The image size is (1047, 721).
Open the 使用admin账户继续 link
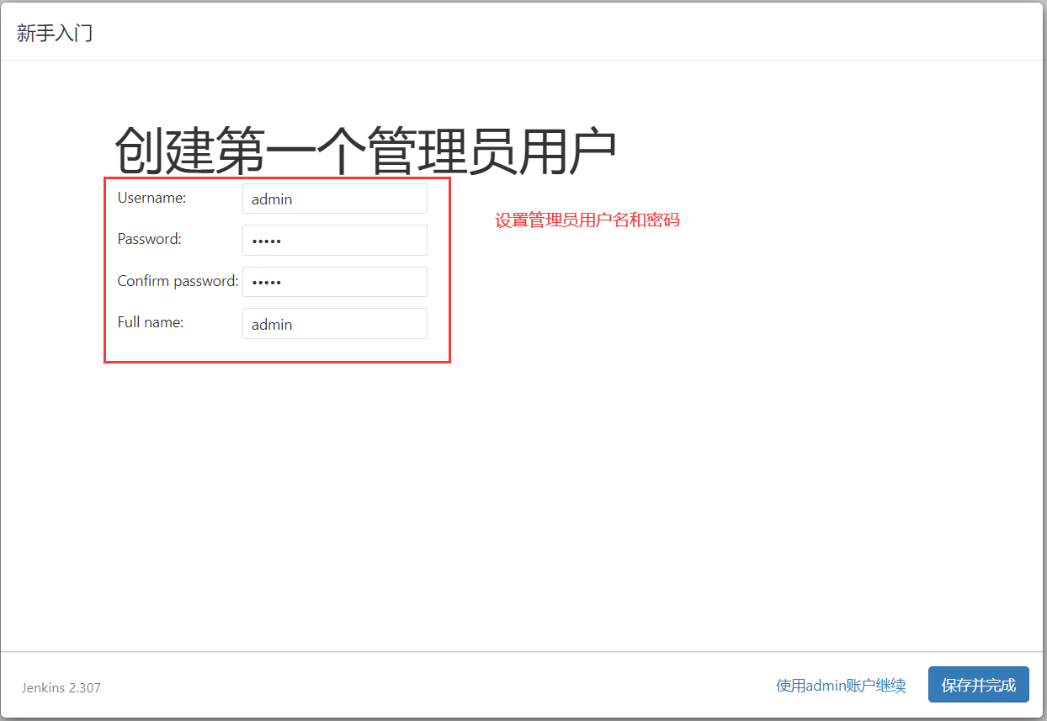click(841, 686)
